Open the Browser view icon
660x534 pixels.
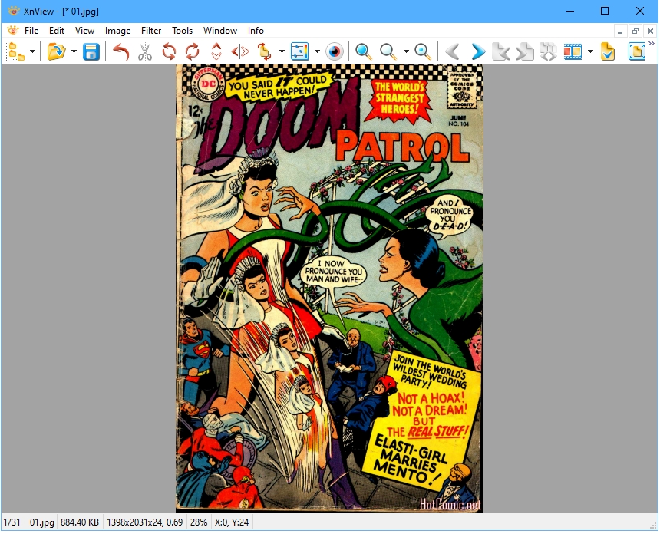pos(16,51)
